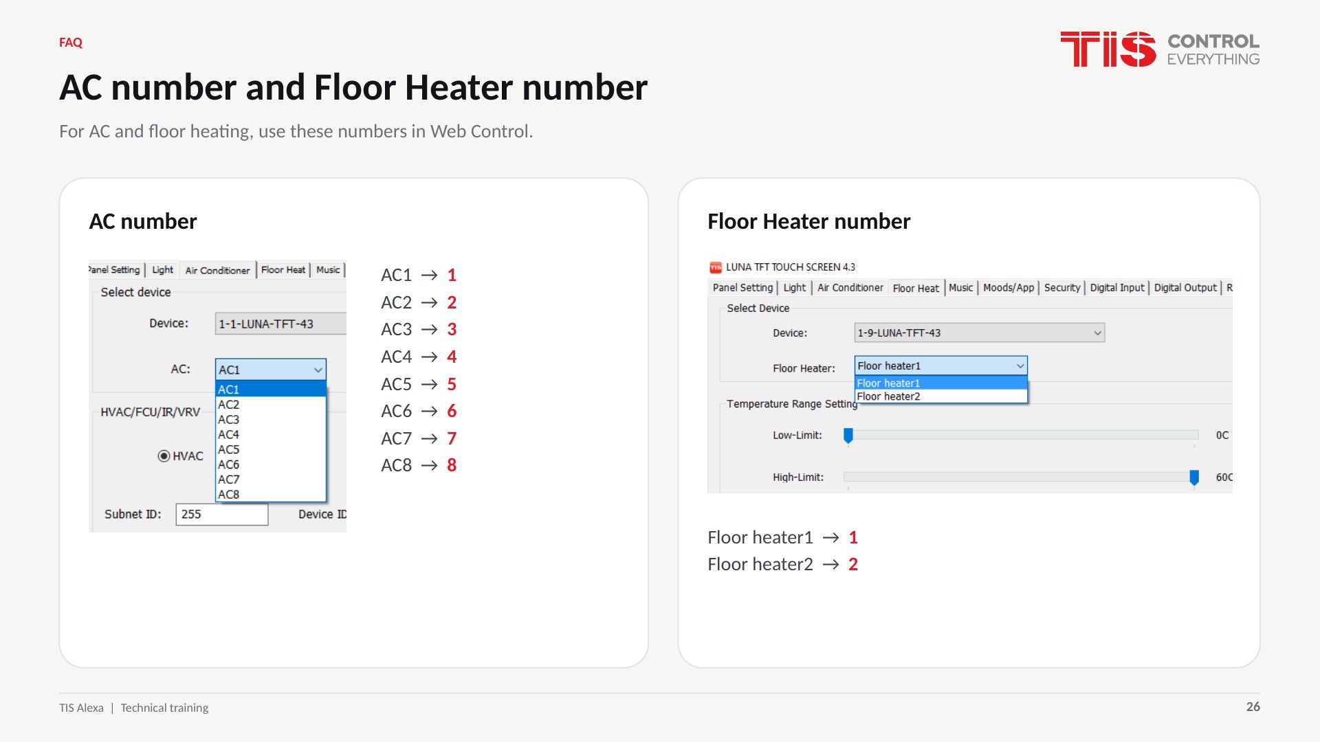1320x742 pixels.
Task: Open Music tab in LUNA window
Action: click(x=960, y=288)
